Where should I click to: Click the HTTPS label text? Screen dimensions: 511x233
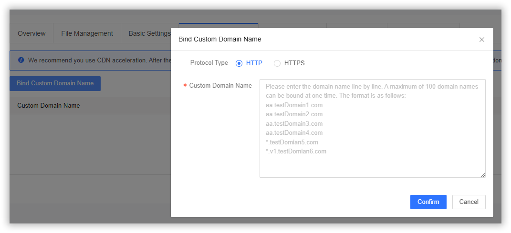click(294, 63)
